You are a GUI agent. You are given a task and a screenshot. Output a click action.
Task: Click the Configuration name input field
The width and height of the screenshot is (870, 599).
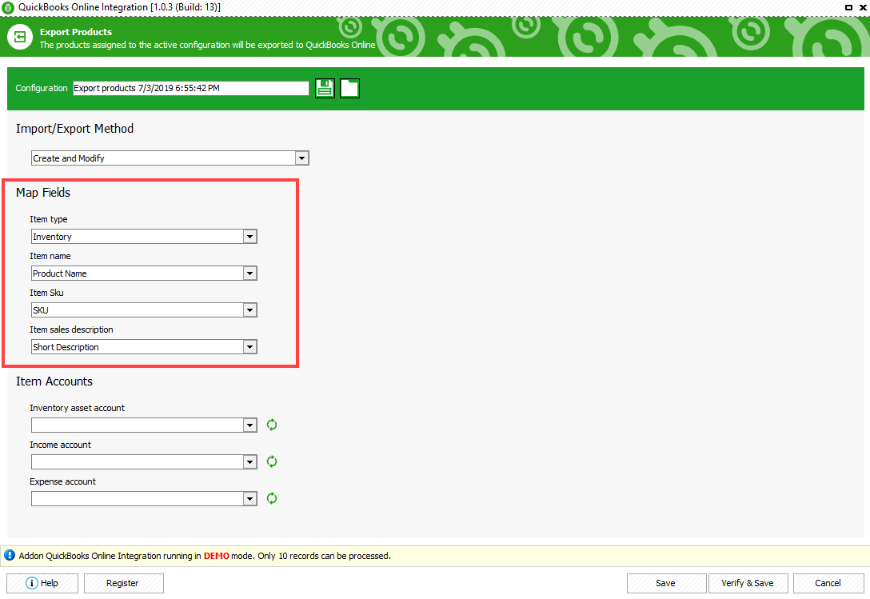click(191, 88)
